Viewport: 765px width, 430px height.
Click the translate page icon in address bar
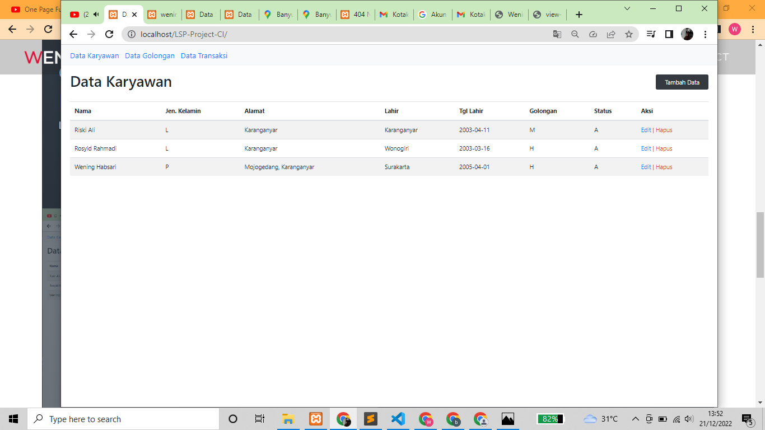tap(557, 34)
